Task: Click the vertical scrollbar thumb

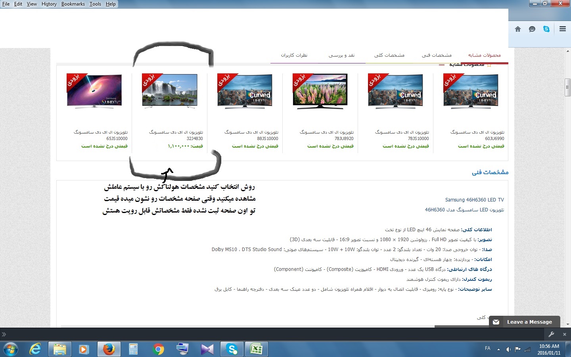Action: 568,88
